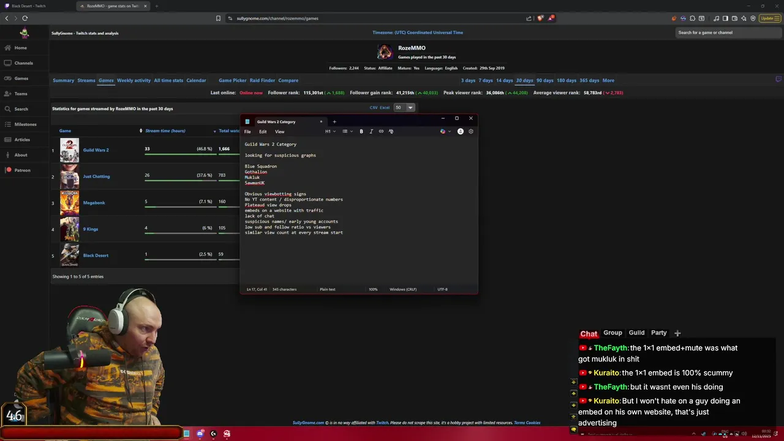The height and width of the screenshot is (441, 784).
Task: Open the Raid Finder link
Action: pyautogui.click(x=262, y=80)
